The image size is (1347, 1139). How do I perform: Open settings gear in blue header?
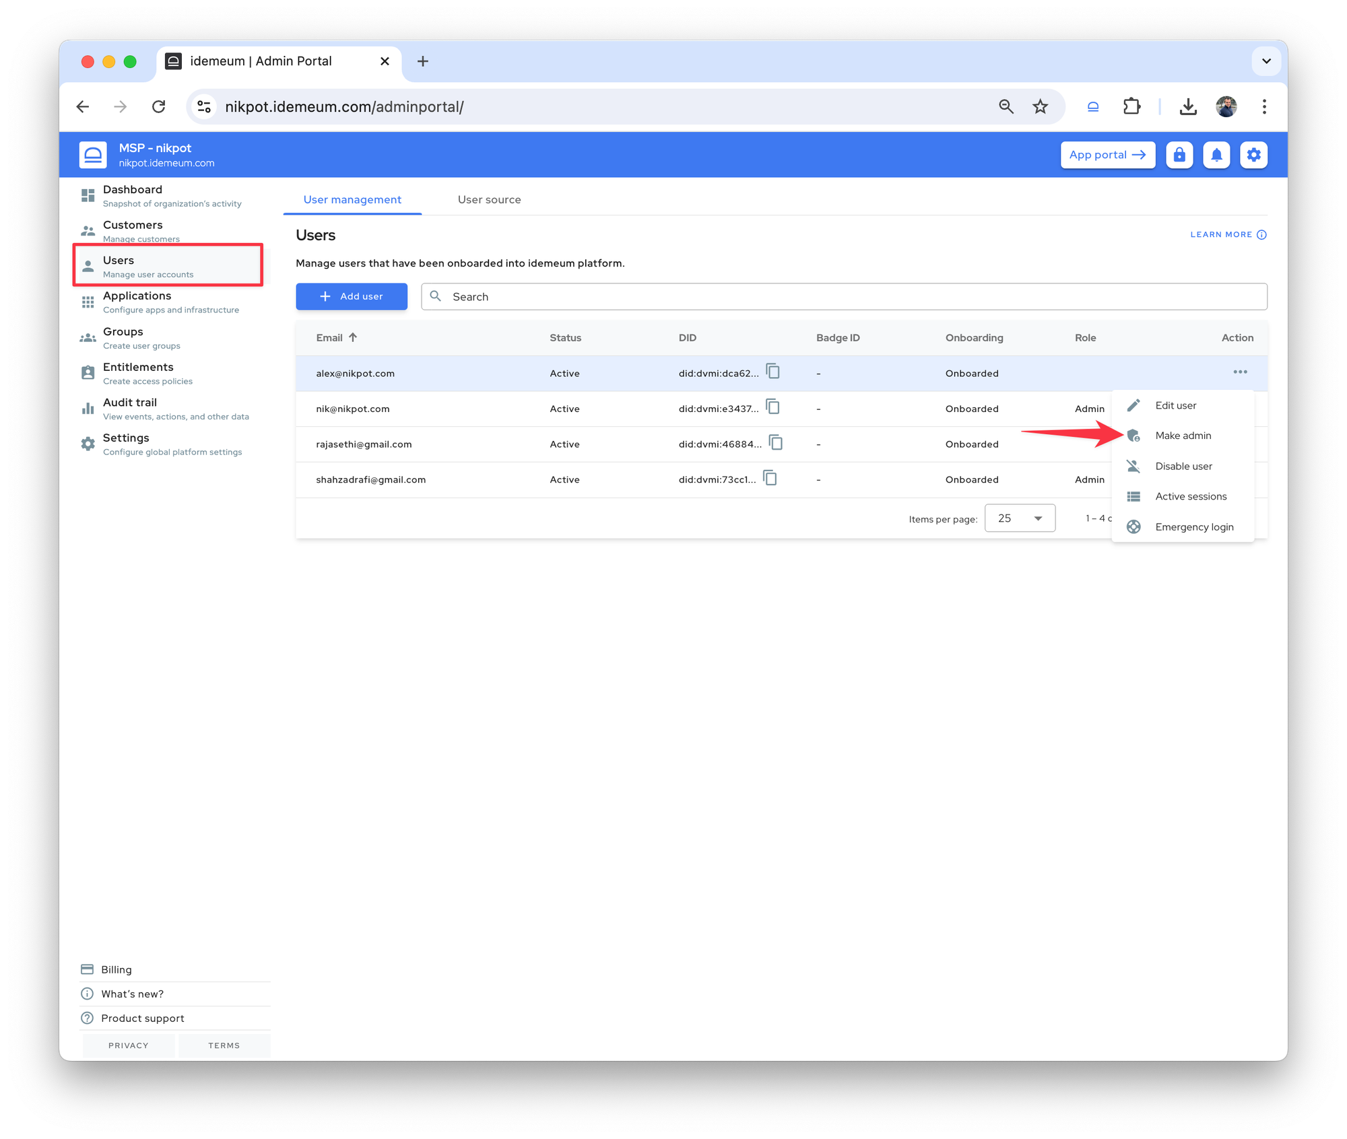1253,155
